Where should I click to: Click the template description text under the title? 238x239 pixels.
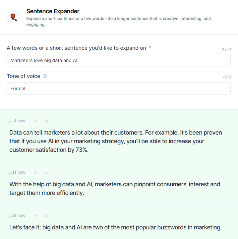coord(118,21)
